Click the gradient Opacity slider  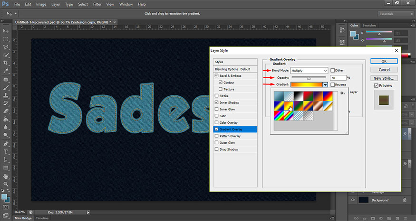click(x=309, y=78)
